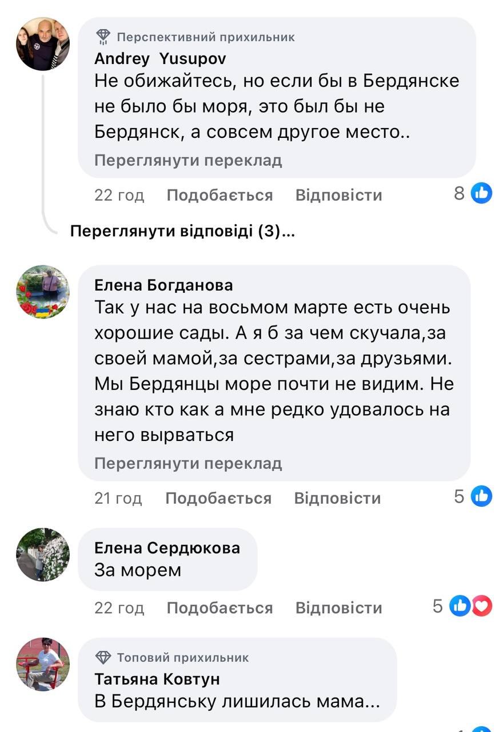Open Andrey Yusupov's profile picture
The width and height of the screenshot is (503, 732).
(x=43, y=44)
